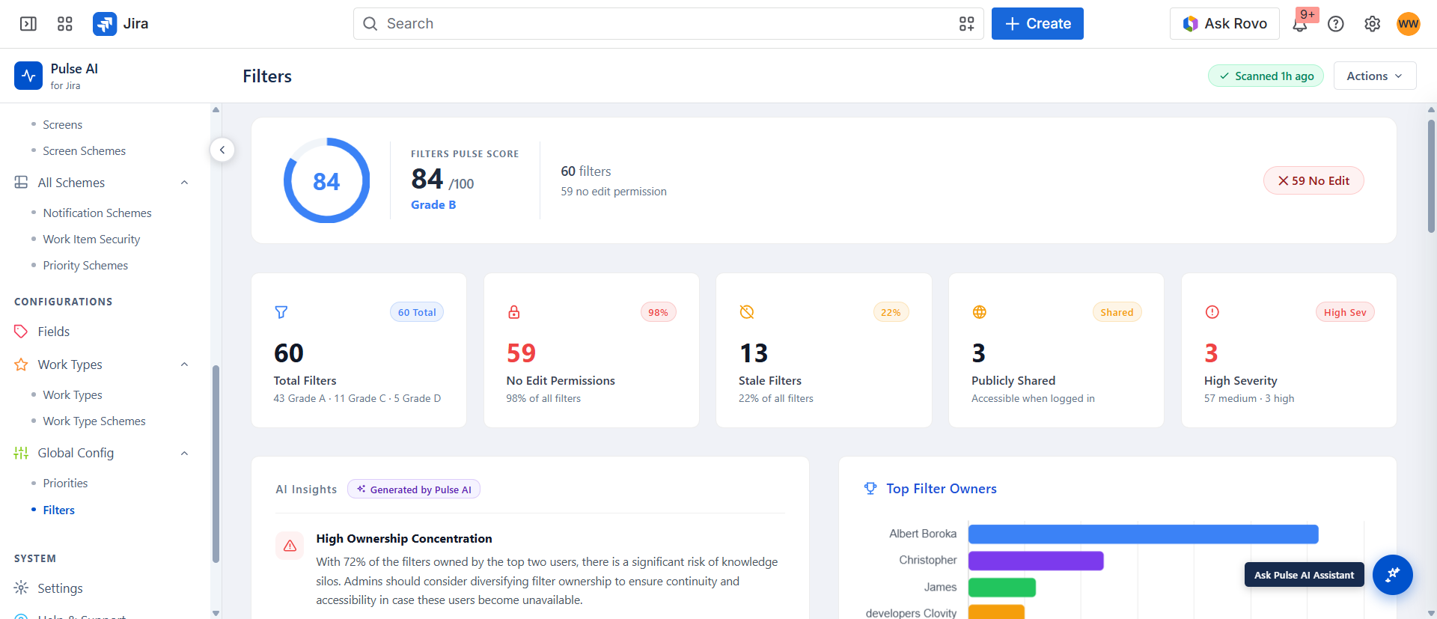
Task: Click Albert Boroka's blue bar
Action: pyautogui.click(x=1143, y=534)
